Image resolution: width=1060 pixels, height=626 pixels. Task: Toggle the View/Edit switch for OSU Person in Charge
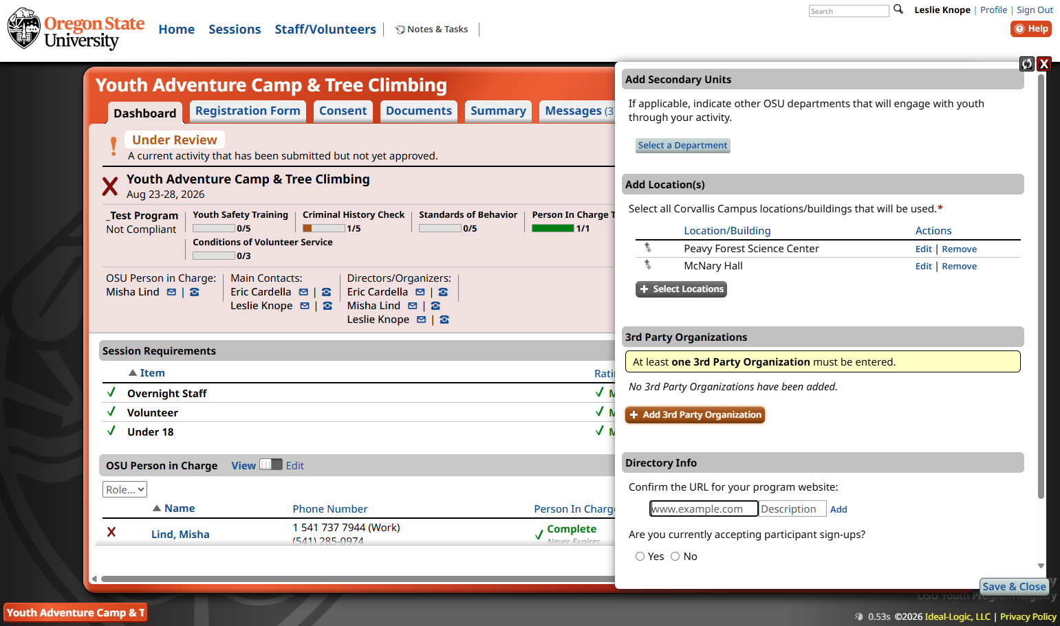point(271,465)
